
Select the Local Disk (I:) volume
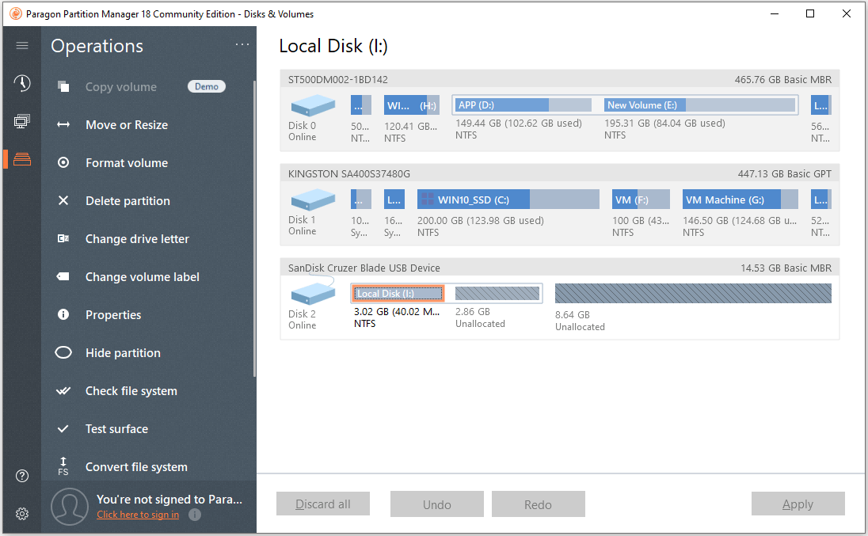[398, 293]
